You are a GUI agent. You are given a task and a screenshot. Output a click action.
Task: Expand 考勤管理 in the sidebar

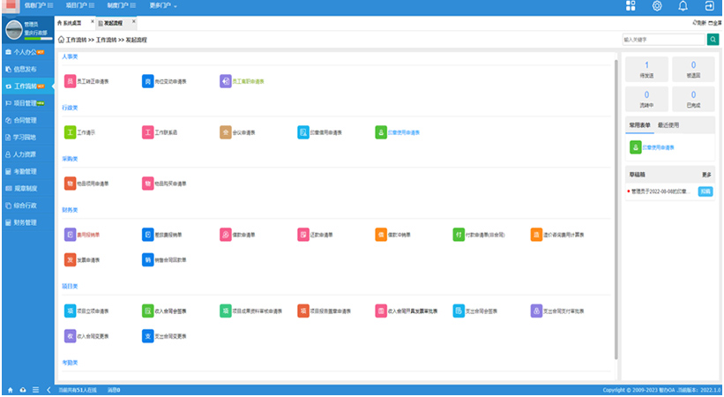point(27,171)
